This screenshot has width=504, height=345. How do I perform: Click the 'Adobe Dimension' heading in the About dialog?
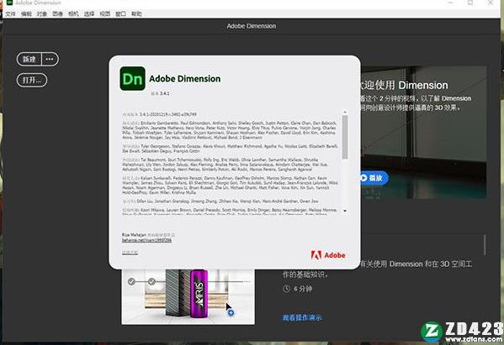(185, 79)
